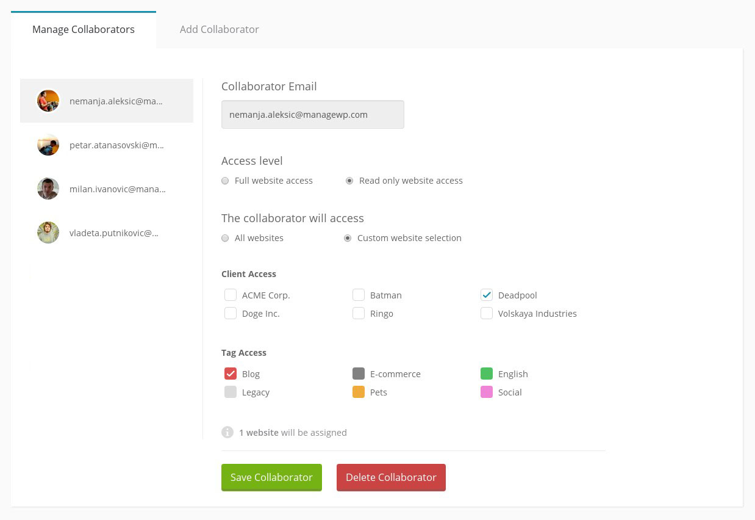Toggle the gray E-commerce tag box
This screenshot has height=520, width=755.
pos(359,374)
